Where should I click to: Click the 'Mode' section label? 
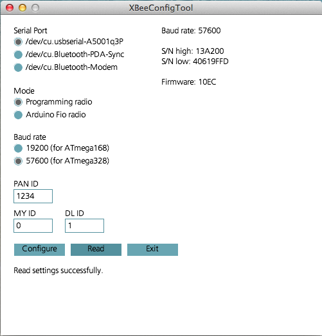(24, 91)
